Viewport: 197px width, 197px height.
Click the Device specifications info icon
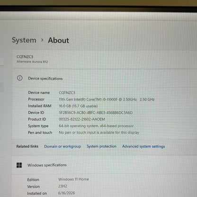(x=20, y=78)
